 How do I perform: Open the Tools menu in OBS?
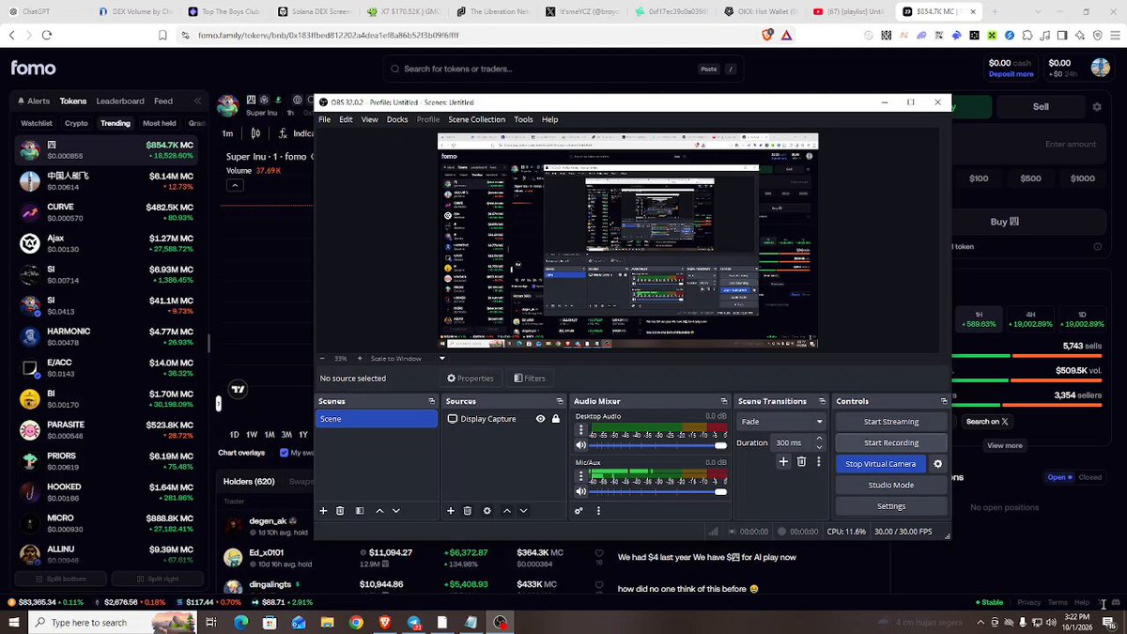tap(523, 119)
